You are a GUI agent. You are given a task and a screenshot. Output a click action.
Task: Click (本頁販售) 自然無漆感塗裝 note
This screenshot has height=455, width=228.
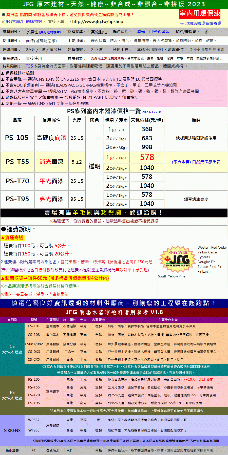click(196, 162)
